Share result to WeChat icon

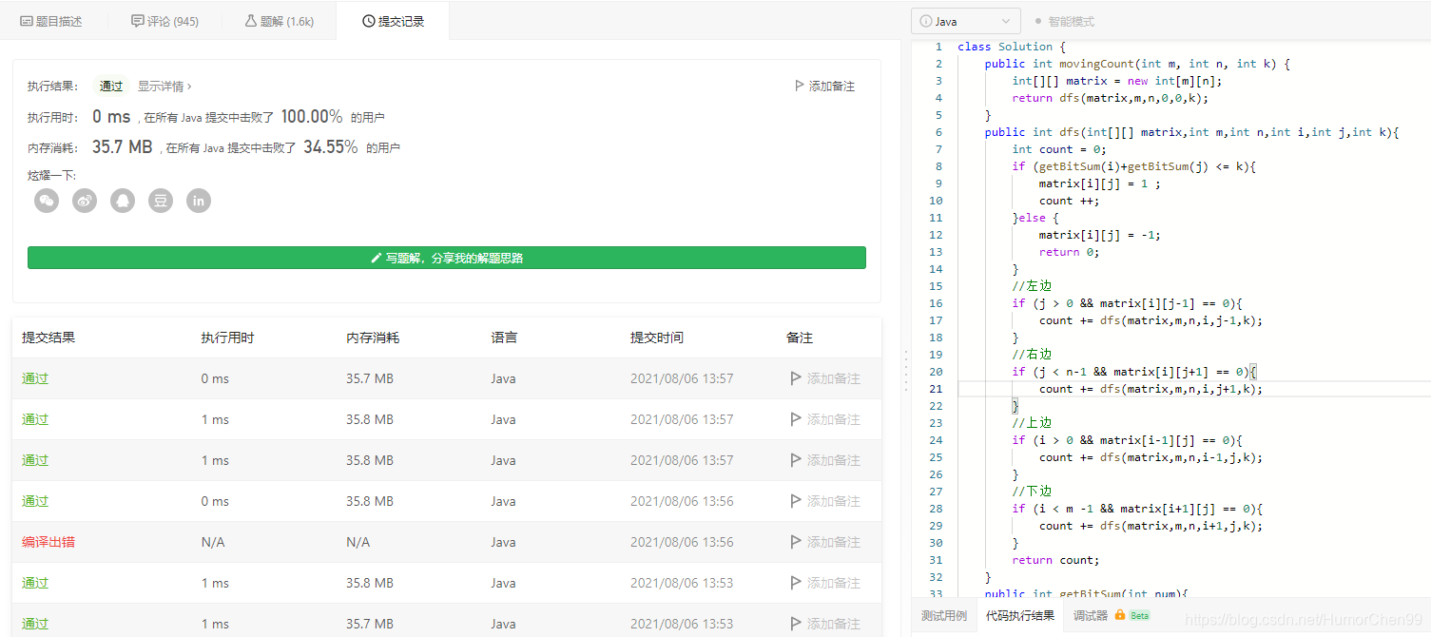pos(47,201)
